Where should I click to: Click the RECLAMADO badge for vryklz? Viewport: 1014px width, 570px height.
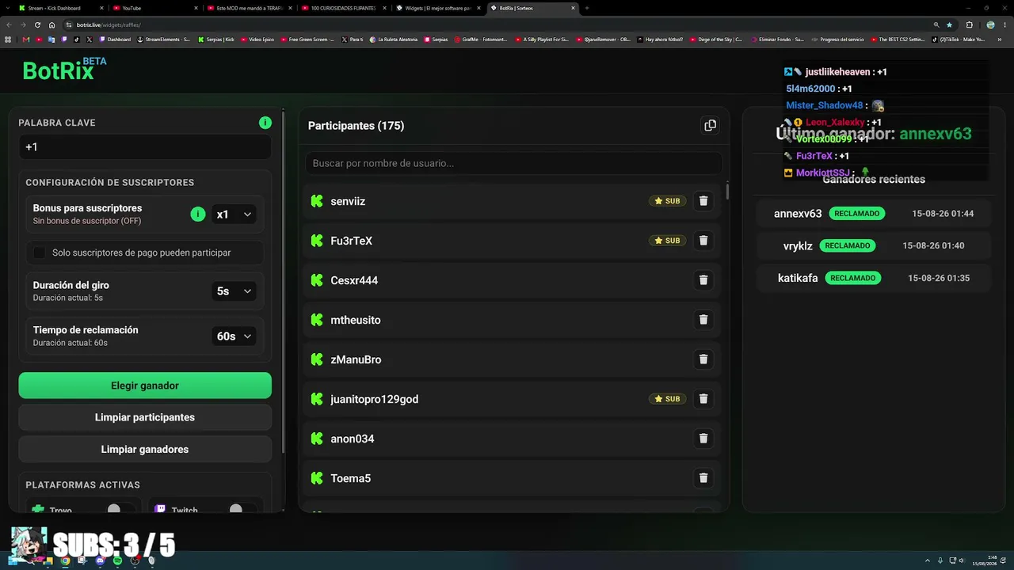pos(848,245)
